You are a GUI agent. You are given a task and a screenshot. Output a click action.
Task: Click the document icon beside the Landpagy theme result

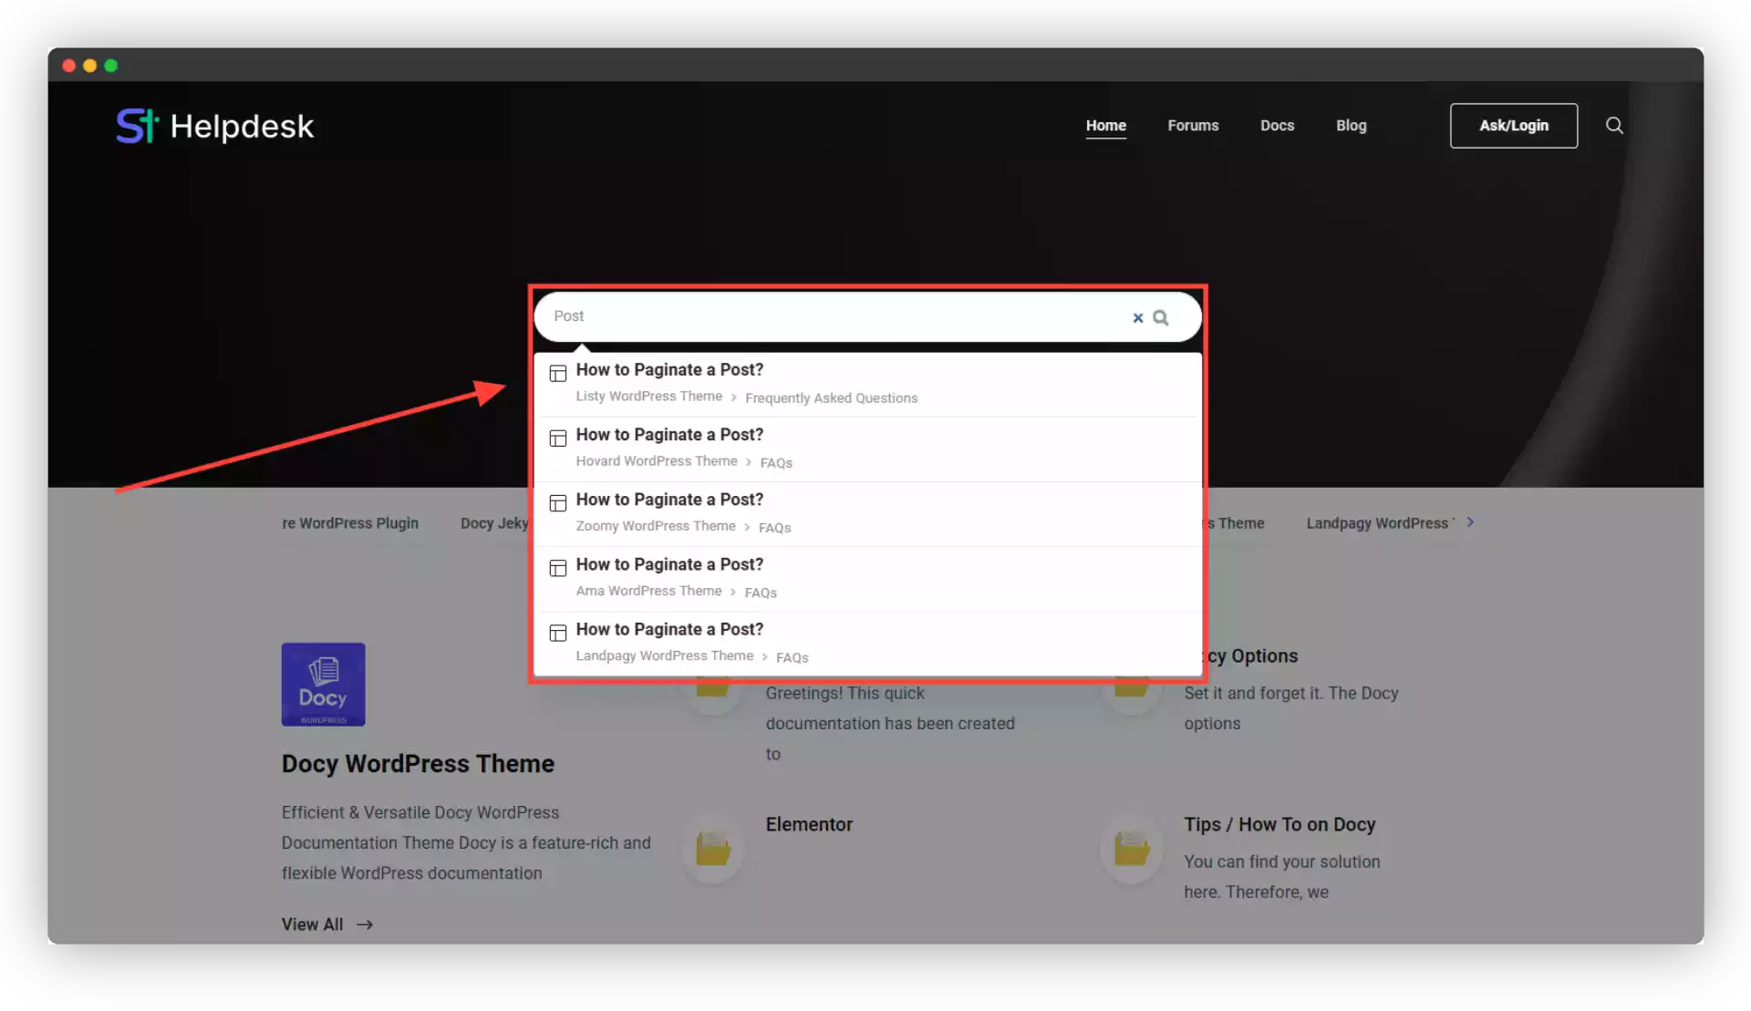coord(558,633)
